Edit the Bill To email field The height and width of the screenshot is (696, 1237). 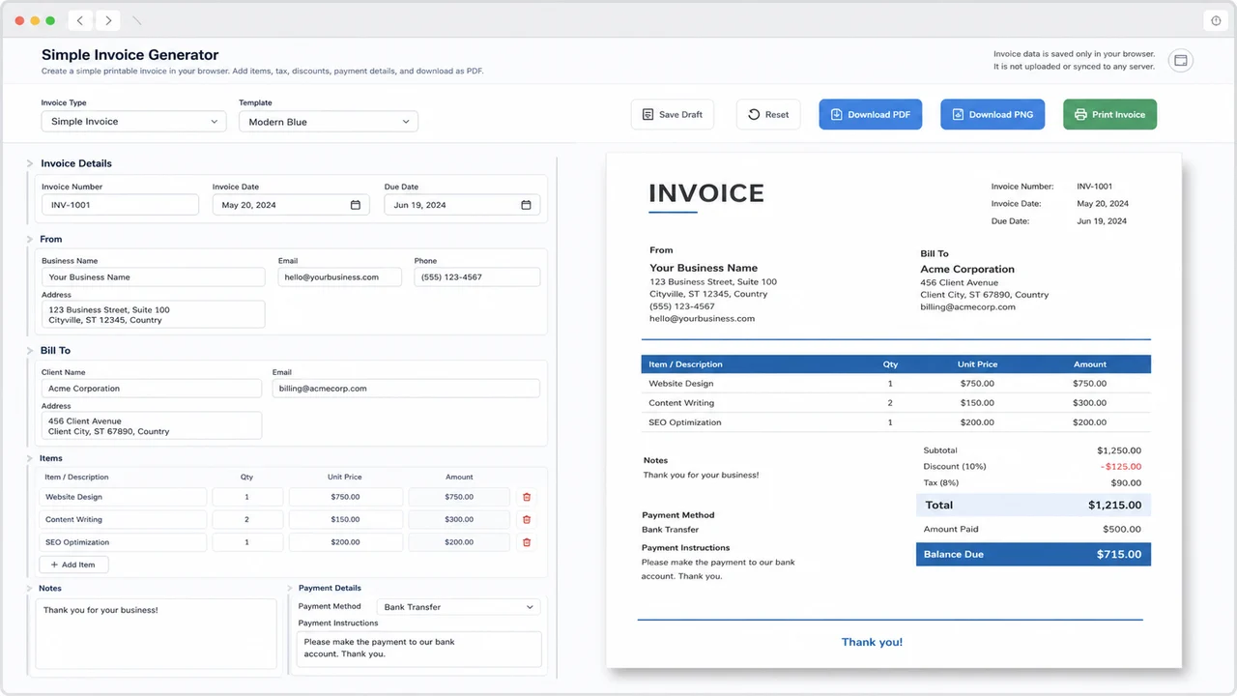(x=406, y=389)
